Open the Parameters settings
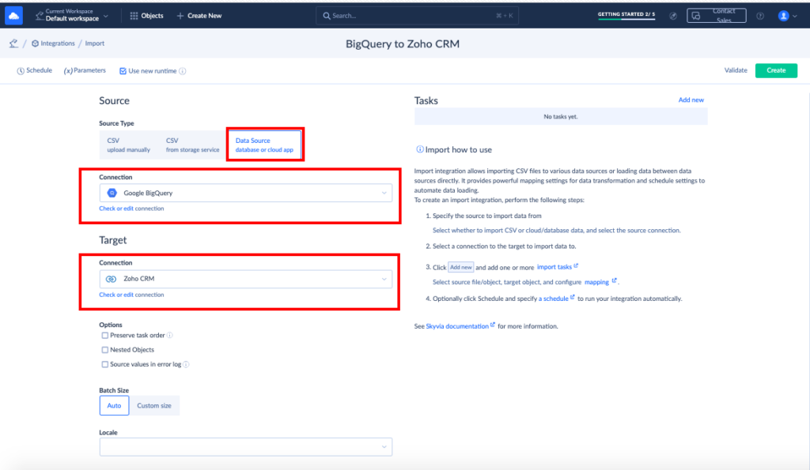 (85, 70)
